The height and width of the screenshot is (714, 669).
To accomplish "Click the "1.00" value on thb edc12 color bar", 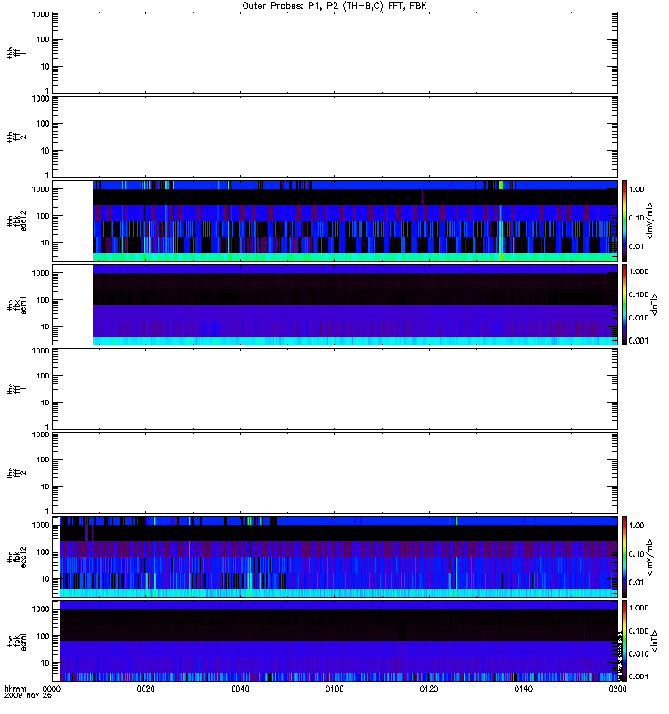I will coord(636,189).
